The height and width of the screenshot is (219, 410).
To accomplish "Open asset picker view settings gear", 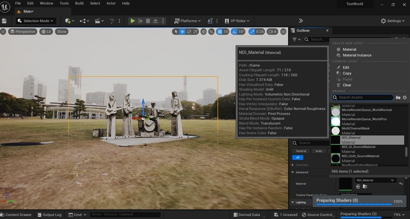I will (x=405, y=98).
